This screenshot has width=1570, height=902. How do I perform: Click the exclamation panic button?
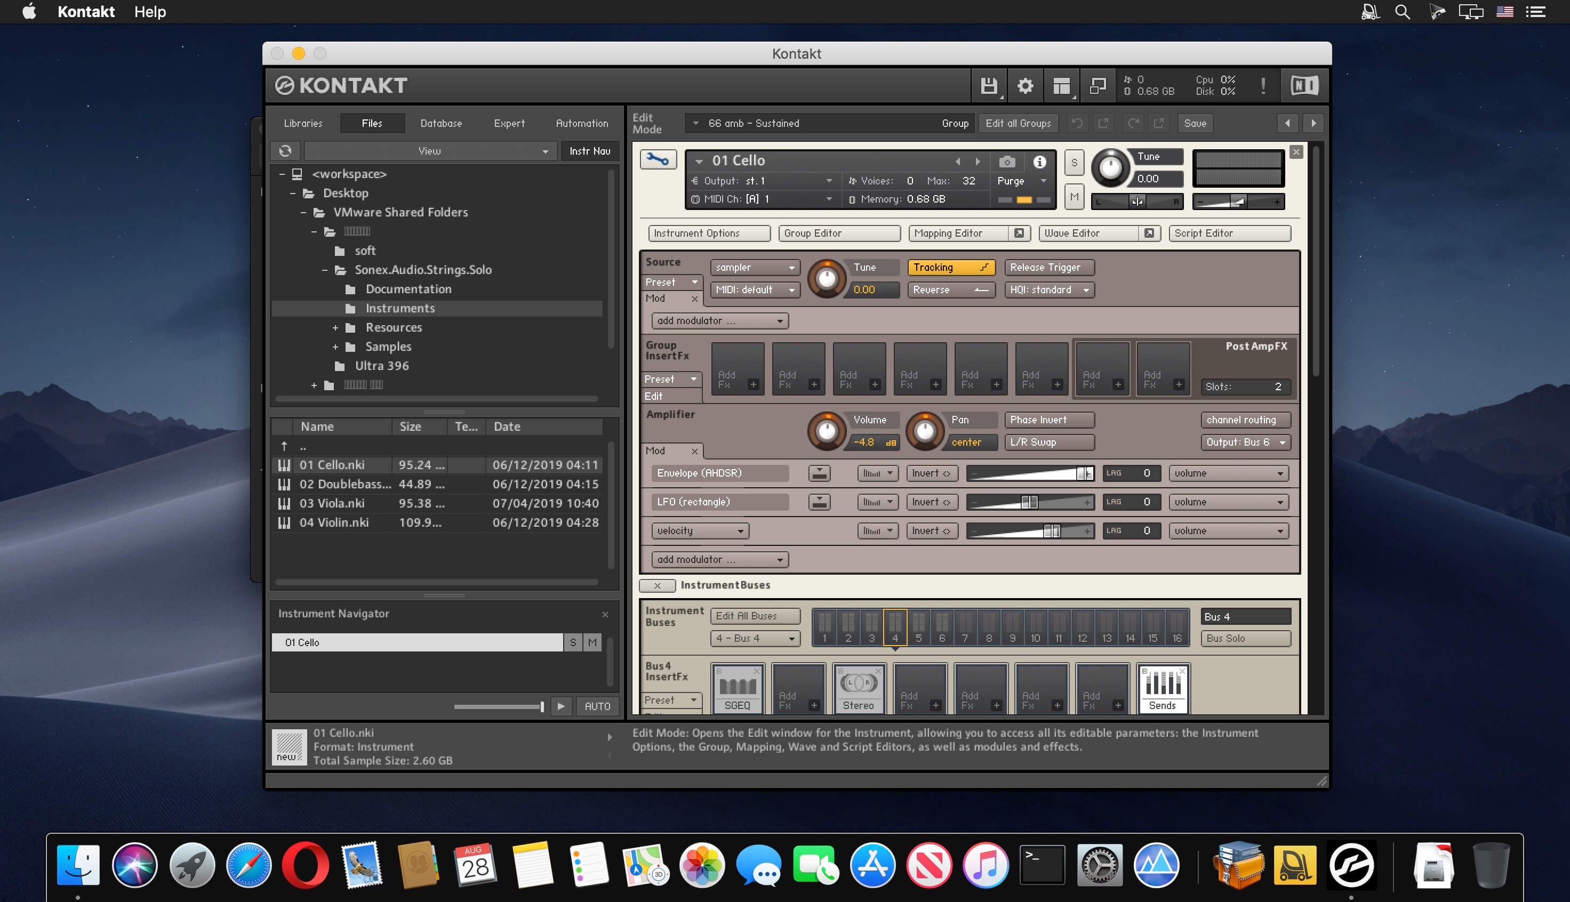(x=1263, y=85)
